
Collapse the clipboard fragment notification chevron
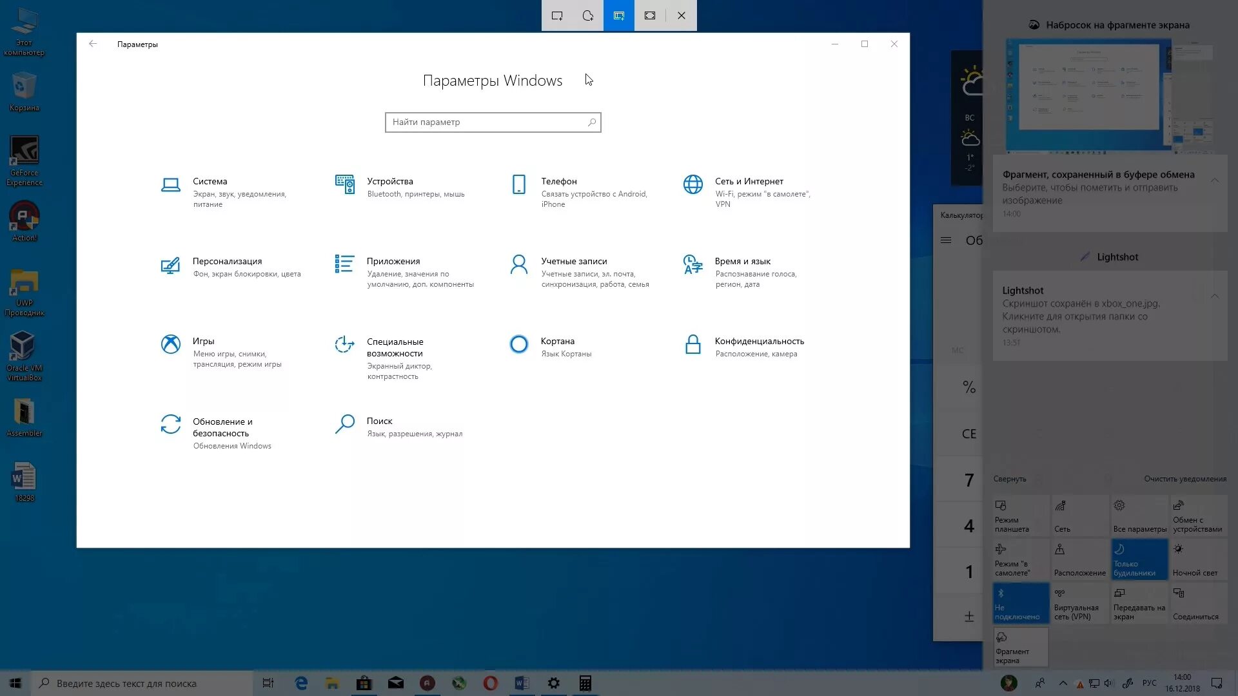coord(1214,180)
